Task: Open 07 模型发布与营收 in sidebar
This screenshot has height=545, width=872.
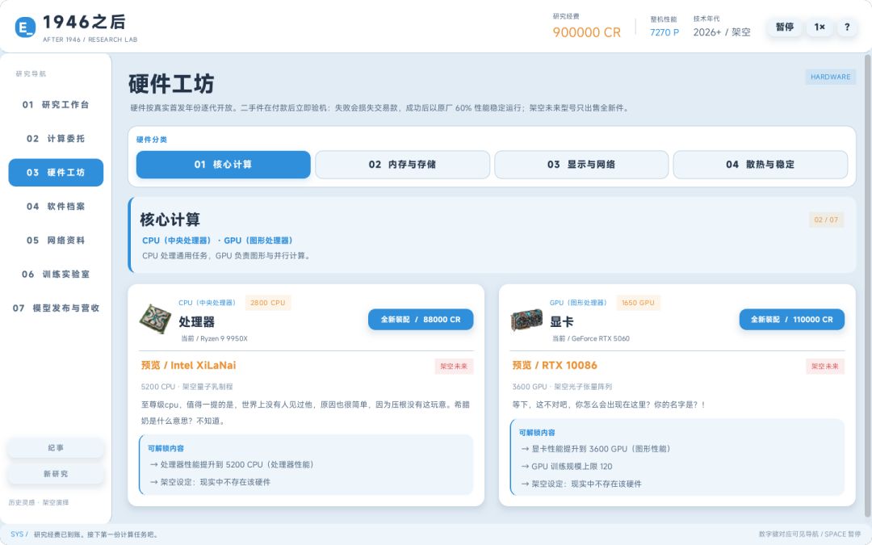Action: pos(56,308)
